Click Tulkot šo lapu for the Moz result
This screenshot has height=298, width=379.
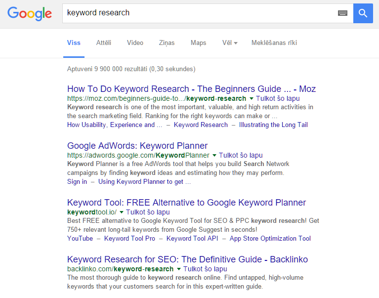(278, 98)
